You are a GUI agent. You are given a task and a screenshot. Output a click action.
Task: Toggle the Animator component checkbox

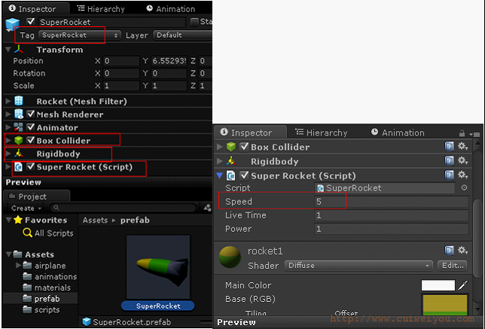[x=30, y=127]
